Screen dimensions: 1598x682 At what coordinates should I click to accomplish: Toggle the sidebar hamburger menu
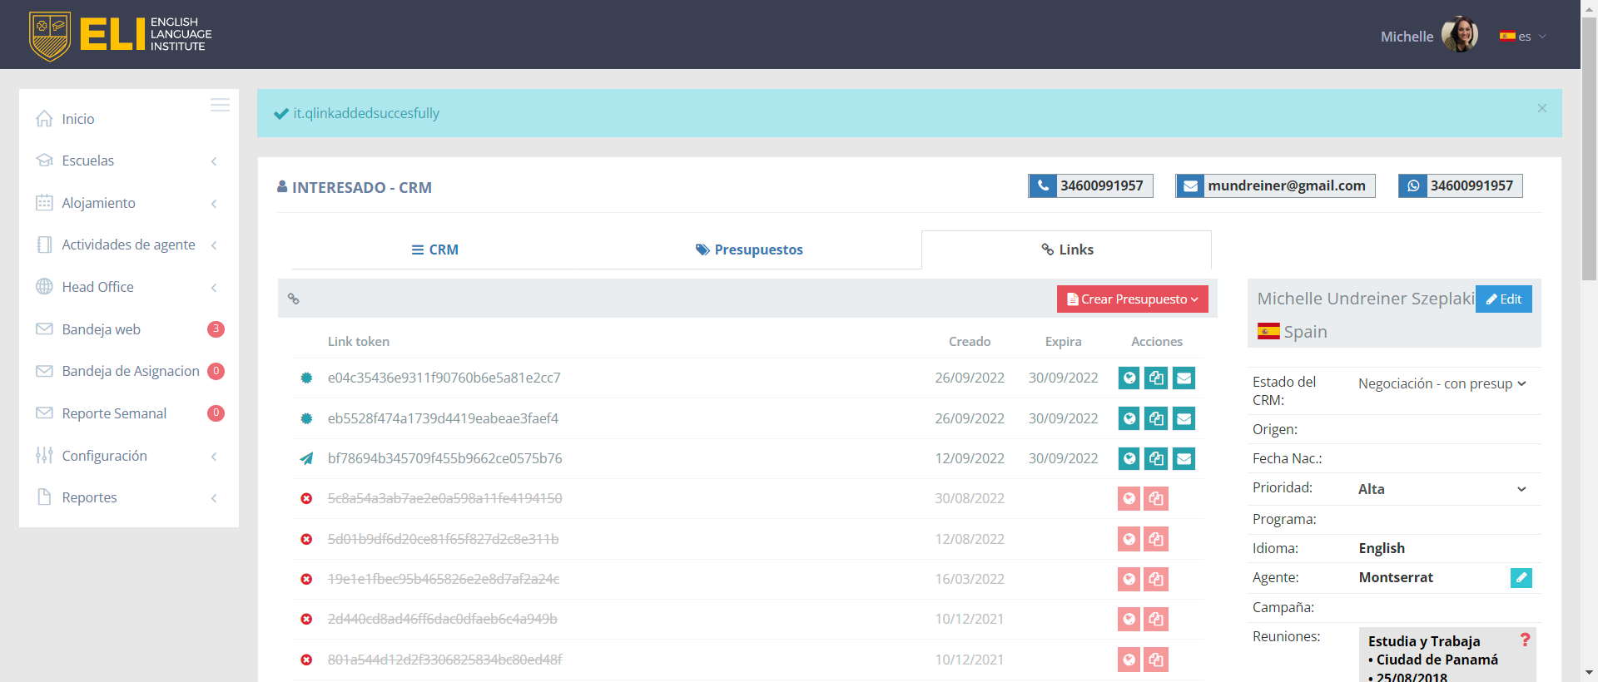click(x=220, y=105)
